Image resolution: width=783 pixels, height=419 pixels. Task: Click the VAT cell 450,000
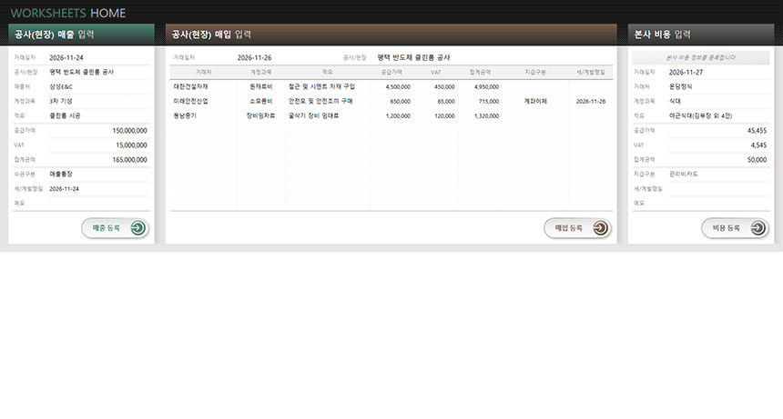[435, 86]
